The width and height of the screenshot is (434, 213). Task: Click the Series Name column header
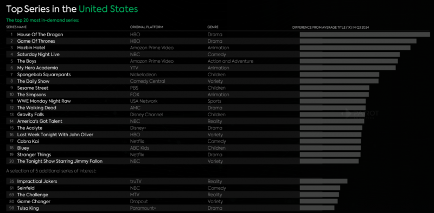16,27
